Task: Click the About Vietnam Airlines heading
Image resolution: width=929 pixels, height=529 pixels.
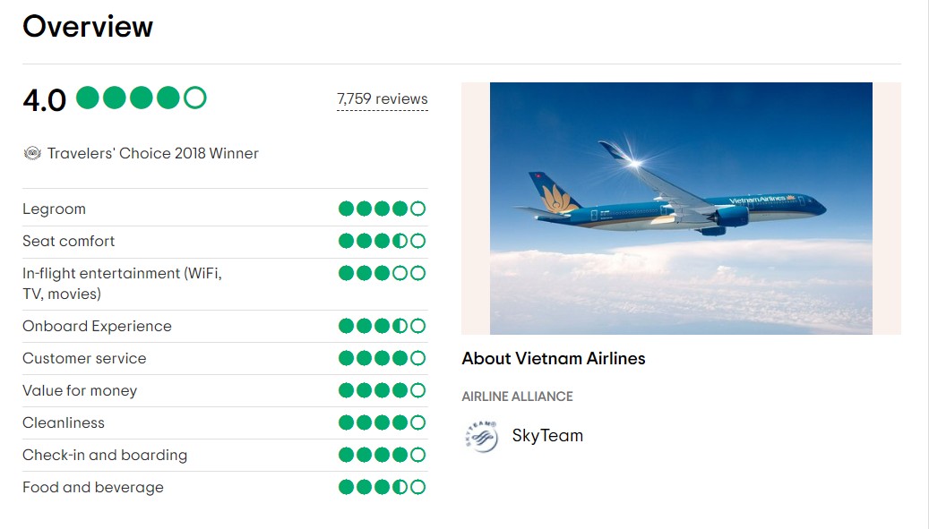Action: (x=553, y=359)
